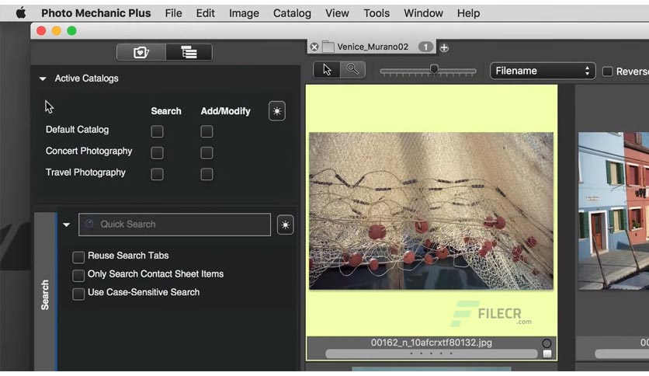Open the Filename sort dropdown
The width and height of the screenshot is (649, 376).
tap(543, 71)
